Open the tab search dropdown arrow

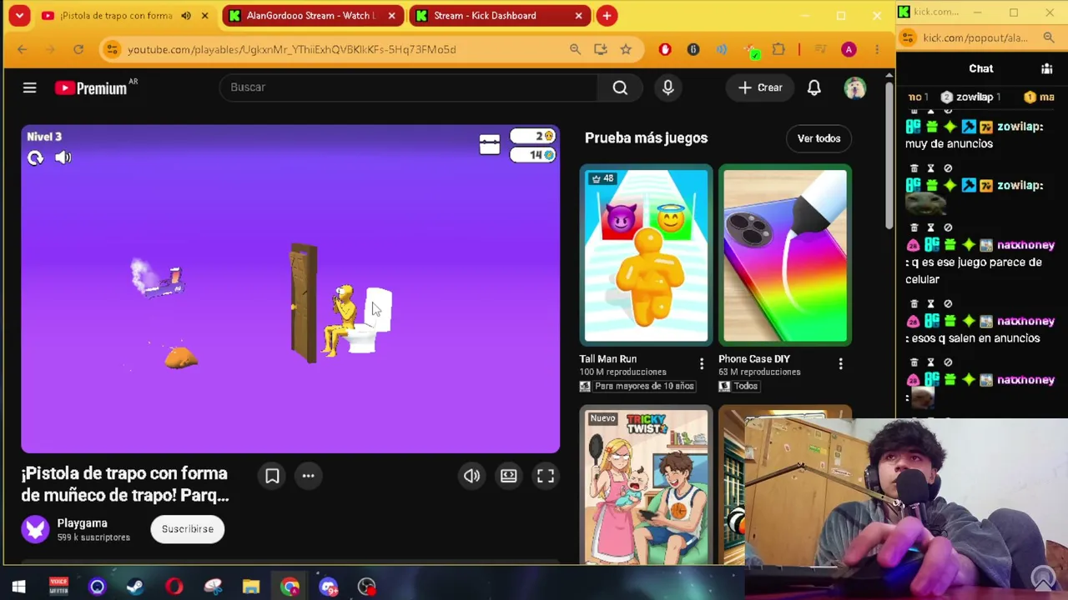pos(19,16)
